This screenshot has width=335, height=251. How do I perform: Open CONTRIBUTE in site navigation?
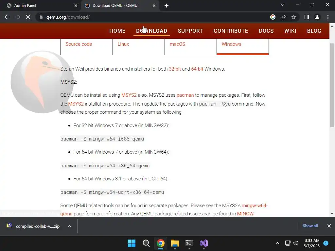231,31
